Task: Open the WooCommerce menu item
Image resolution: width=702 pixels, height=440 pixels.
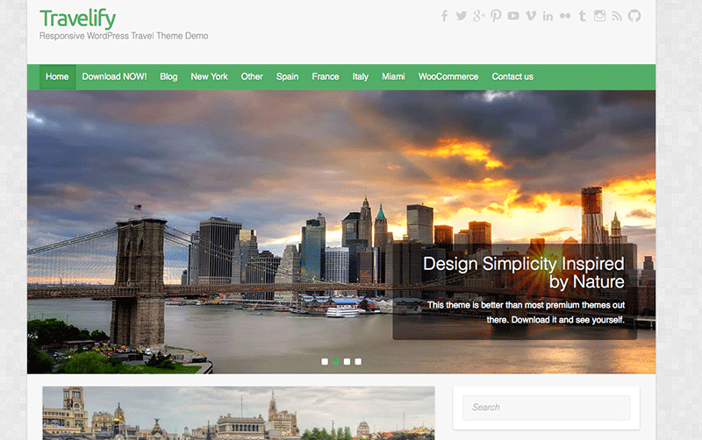Action: [x=448, y=77]
